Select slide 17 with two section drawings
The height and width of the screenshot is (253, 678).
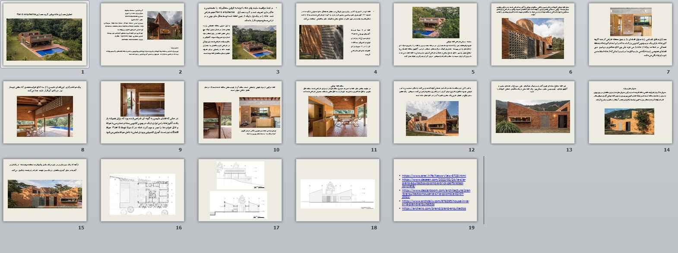[x=240, y=190]
